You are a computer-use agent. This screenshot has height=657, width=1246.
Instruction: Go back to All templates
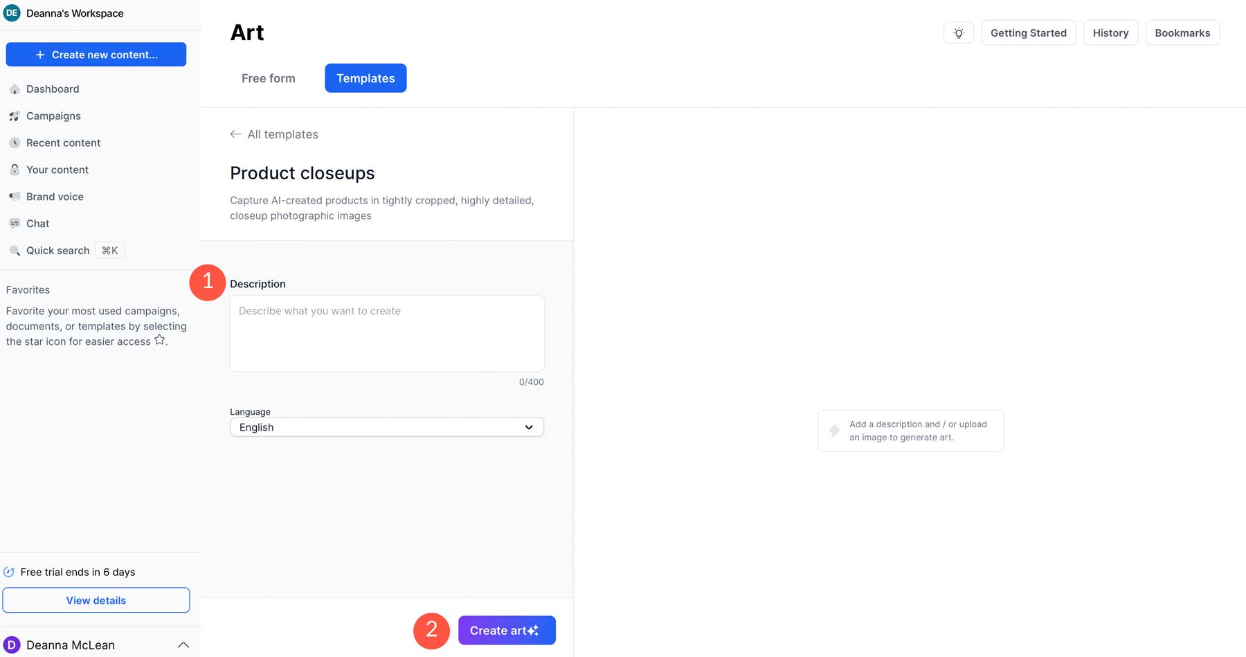pyautogui.click(x=274, y=134)
